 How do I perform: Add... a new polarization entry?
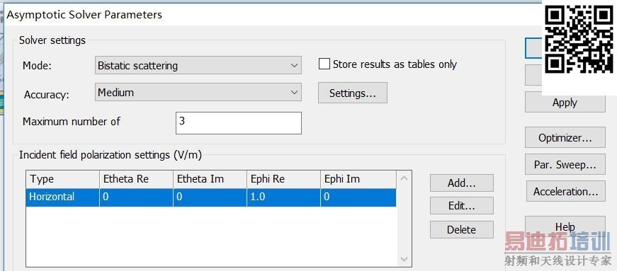click(x=462, y=183)
